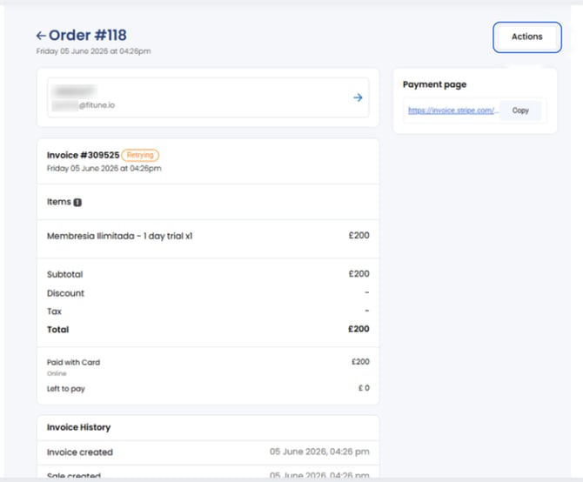Click the item price £200
The image size is (583, 482).
(359, 235)
